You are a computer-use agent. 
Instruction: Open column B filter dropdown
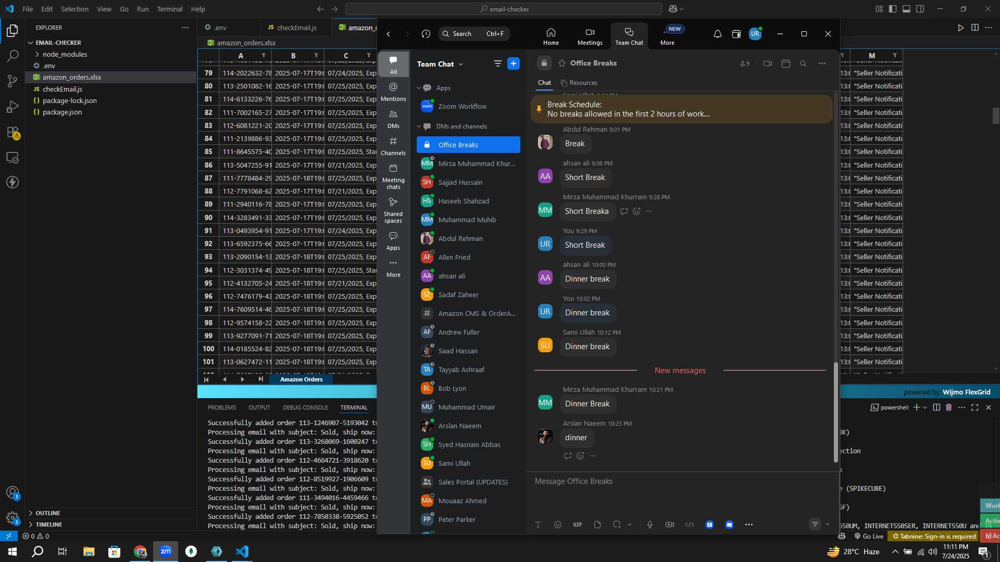[x=316, y=56]
